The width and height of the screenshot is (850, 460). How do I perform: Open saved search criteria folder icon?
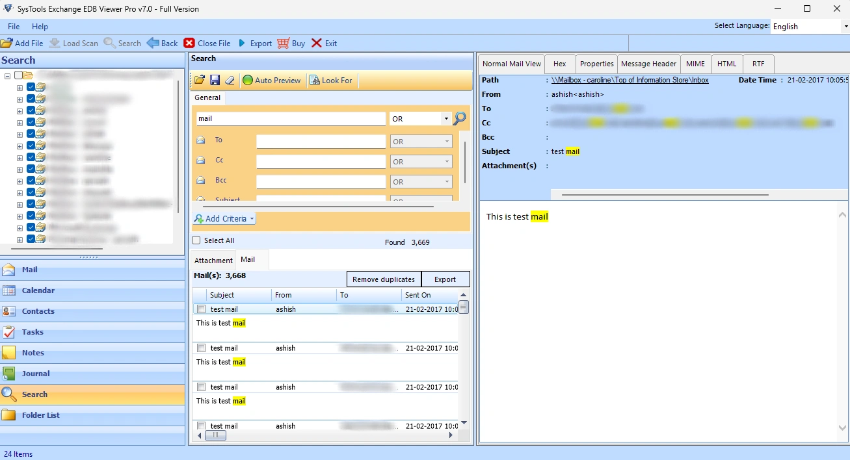pos(200,80)
